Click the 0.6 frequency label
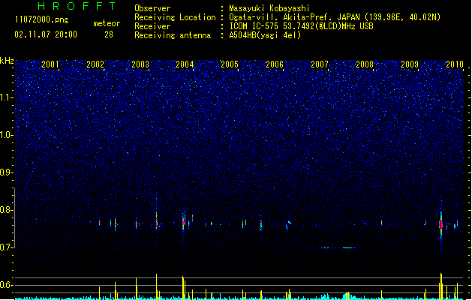Image resolution: width=472 pixels, height=300 pixels. [6, 285]
